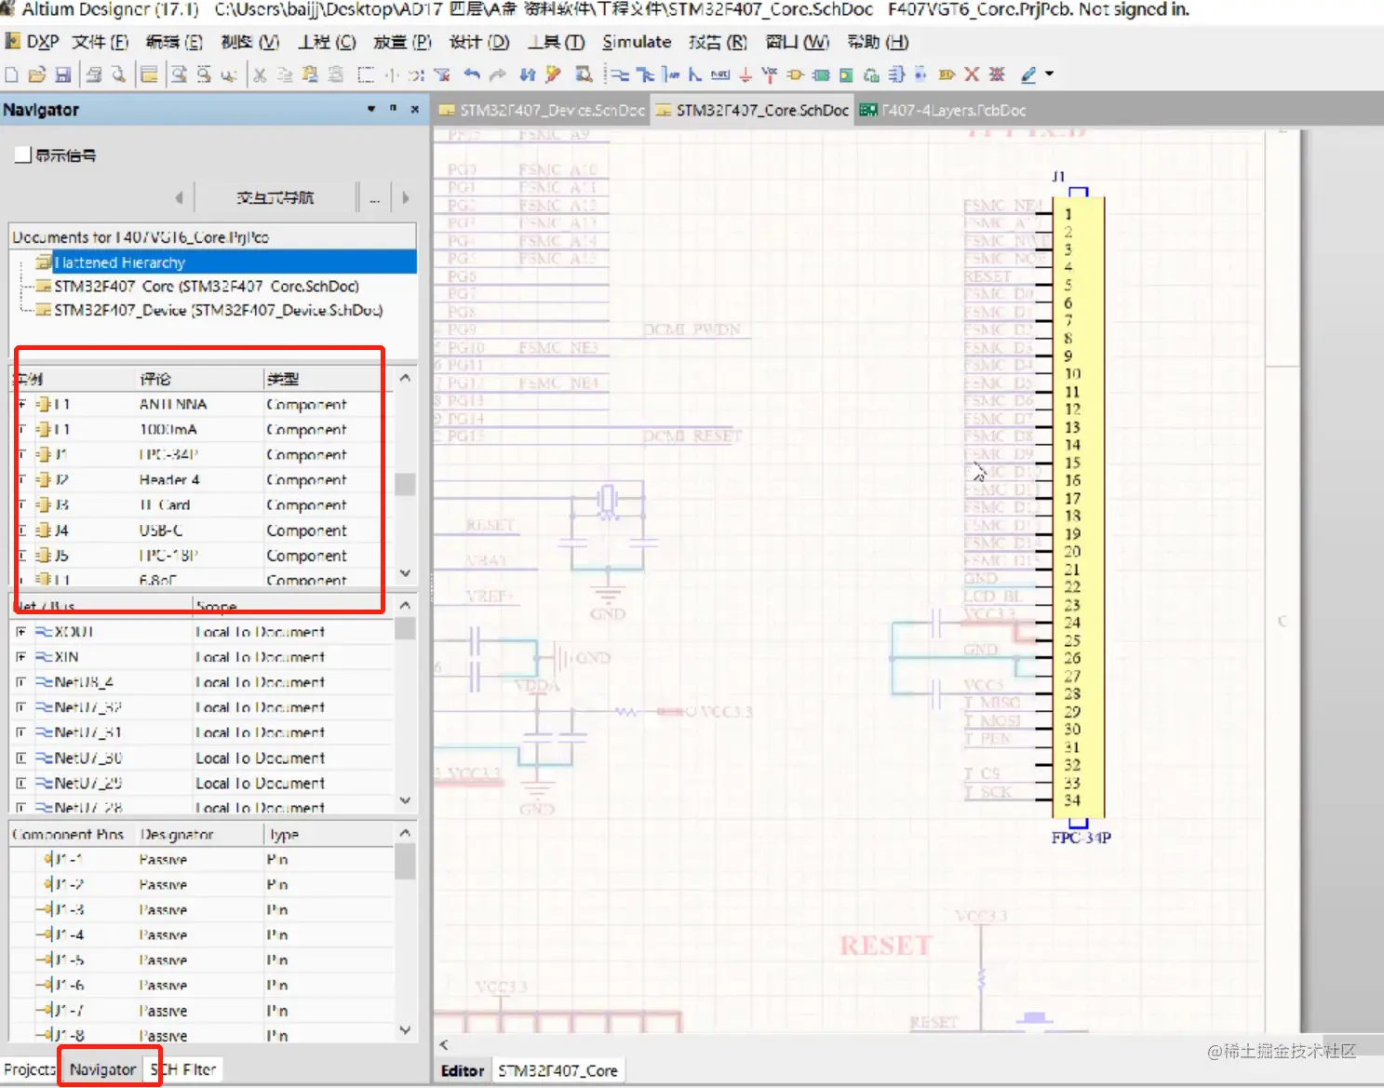
Task: Select the GND power port tool
Action: pos(745,75)
